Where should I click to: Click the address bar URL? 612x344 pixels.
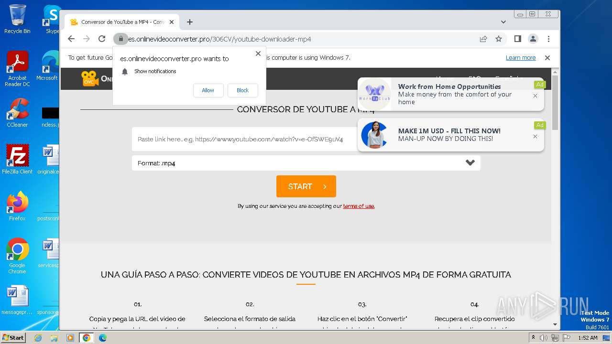(x=219, y=39)
